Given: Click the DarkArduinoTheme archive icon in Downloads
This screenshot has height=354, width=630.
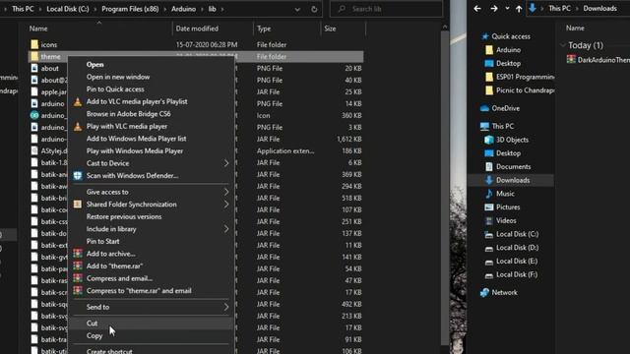Looking at the screenshot, I should click(571, 59).
